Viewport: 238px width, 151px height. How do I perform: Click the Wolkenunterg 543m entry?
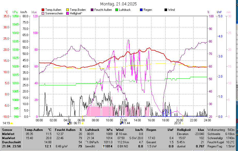click(x=221, y=130)
